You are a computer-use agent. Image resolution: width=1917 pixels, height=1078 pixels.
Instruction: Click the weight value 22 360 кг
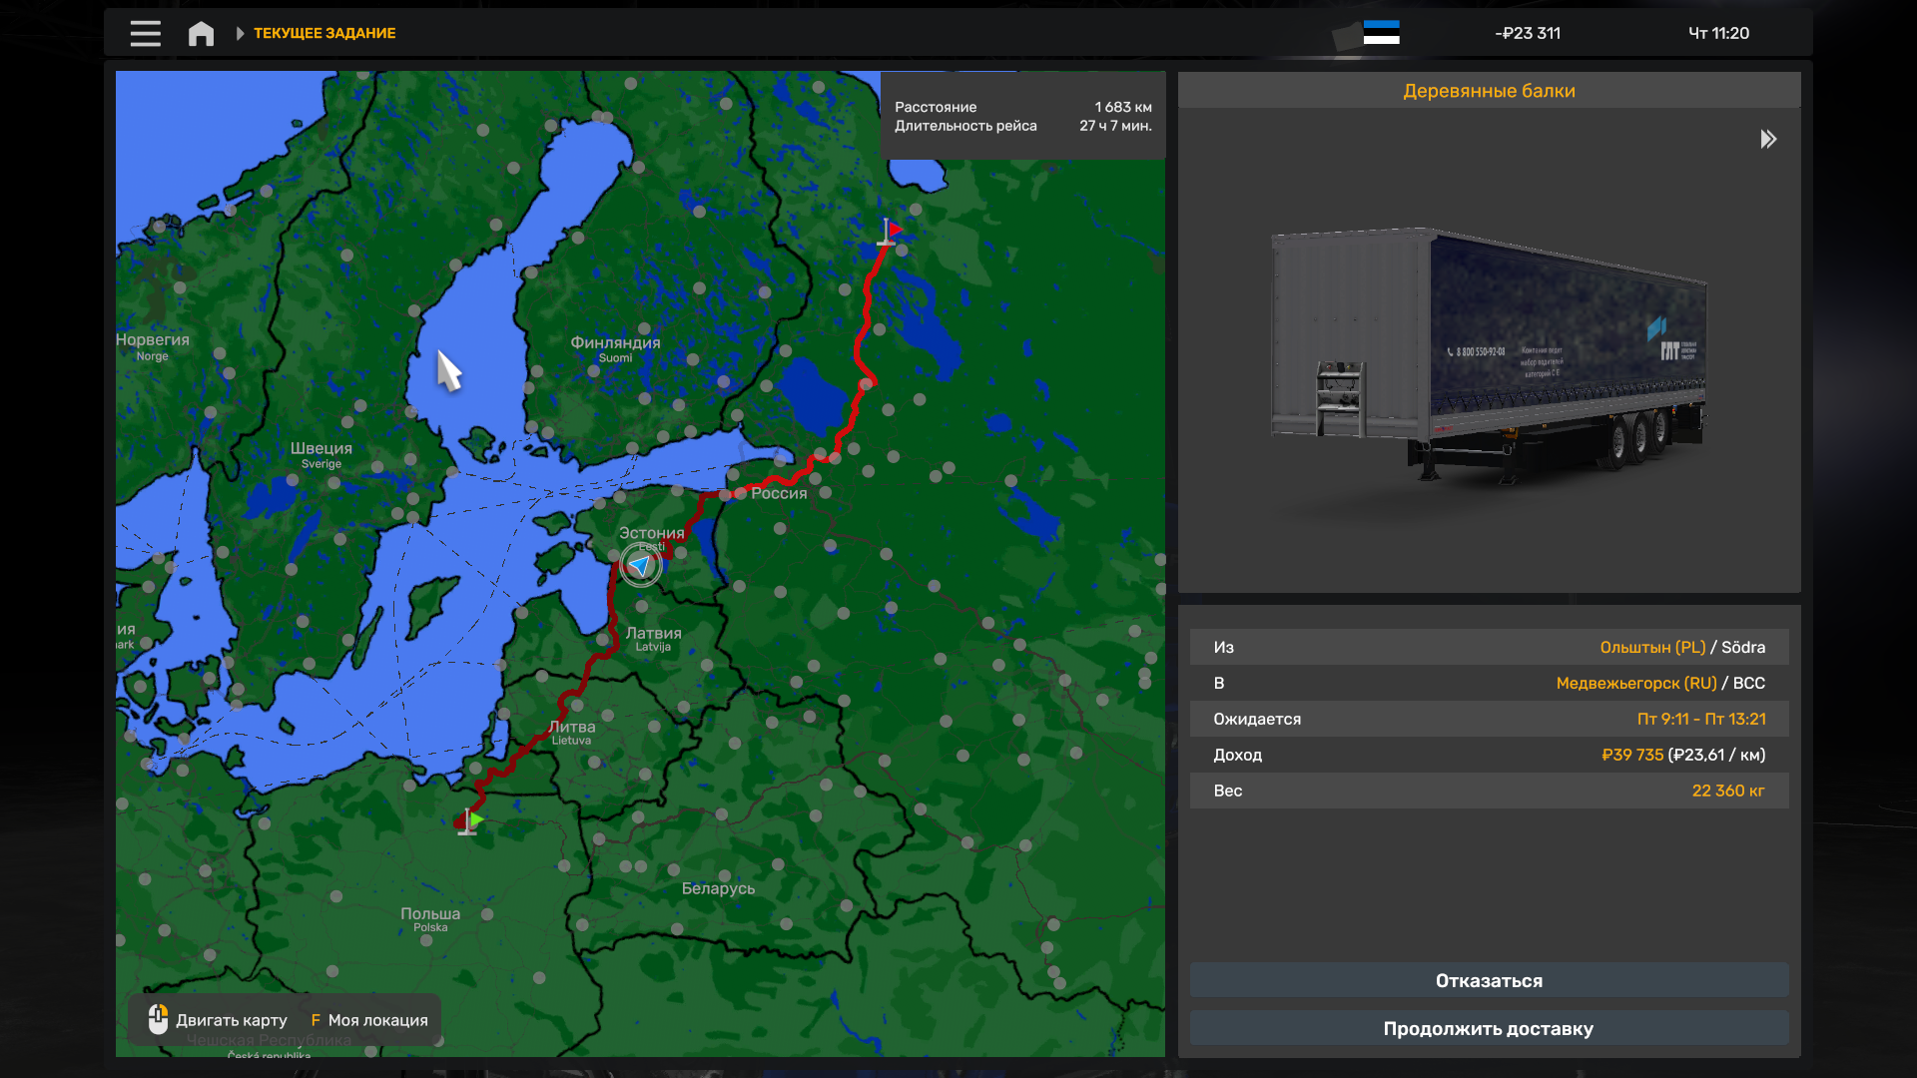tap(1728, 791)
